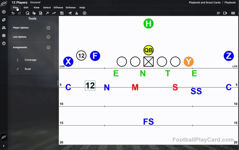Select the red M linebacker
Viewport: 239px width, 150px height.
point(135,87)
